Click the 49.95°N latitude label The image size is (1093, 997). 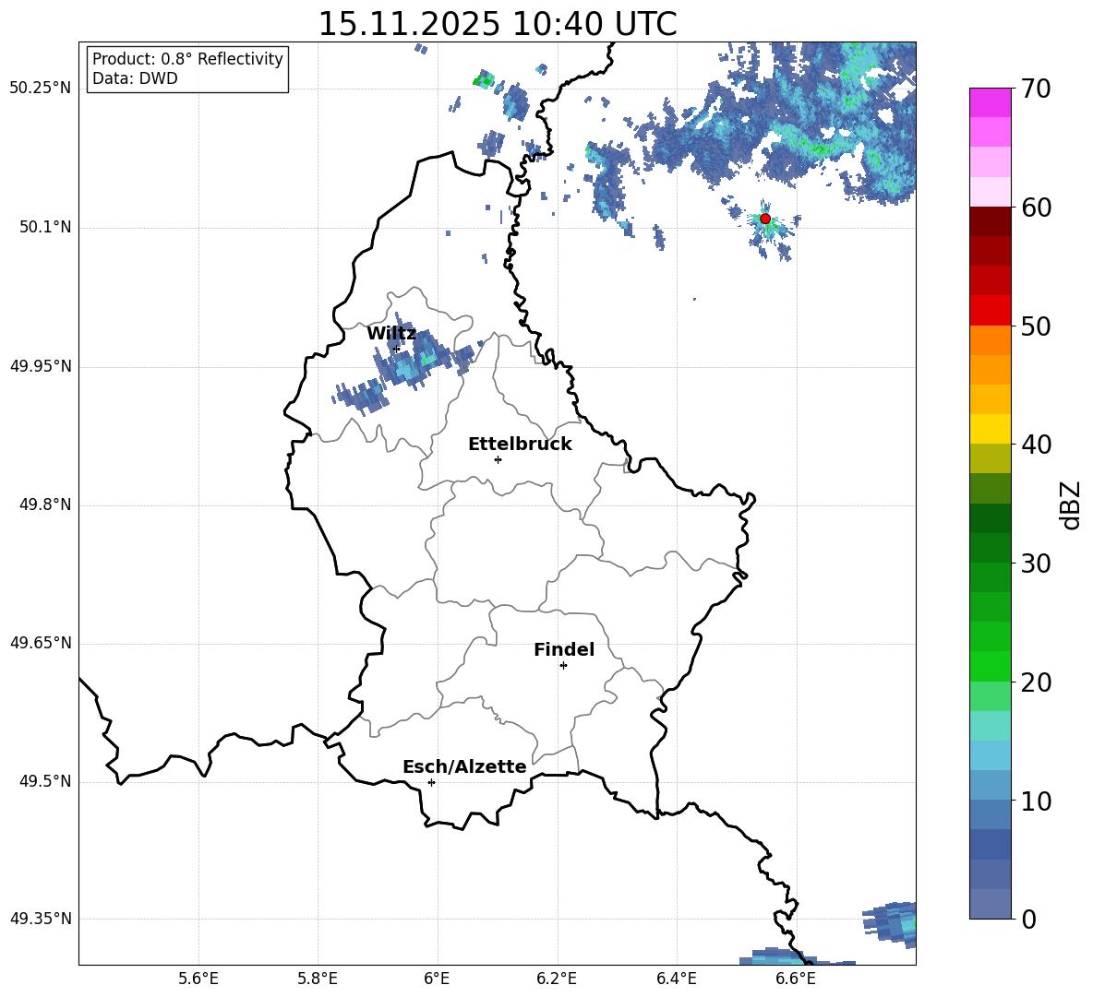41,366
